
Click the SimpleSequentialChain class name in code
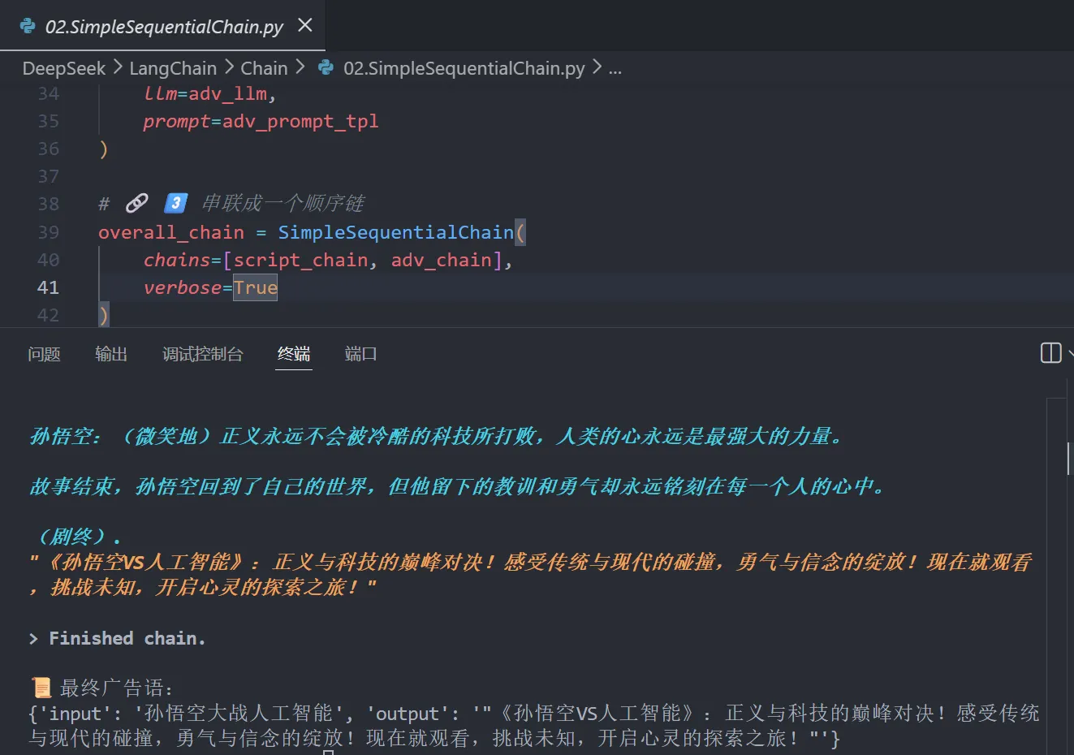point(396,232)
